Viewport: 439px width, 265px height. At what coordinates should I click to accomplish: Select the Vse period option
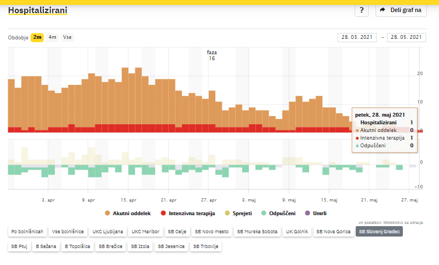67,37
